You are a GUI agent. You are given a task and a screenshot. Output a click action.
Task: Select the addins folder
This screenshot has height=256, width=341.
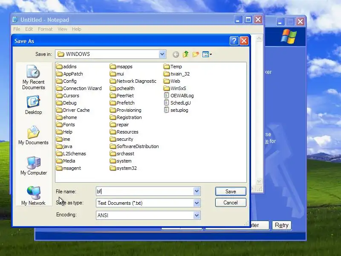tap(66, 67)
